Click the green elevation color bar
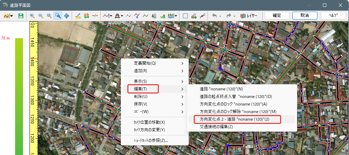The width and height of the screenshot is (349, 155). pyautogui.click(x=19, y=96)
